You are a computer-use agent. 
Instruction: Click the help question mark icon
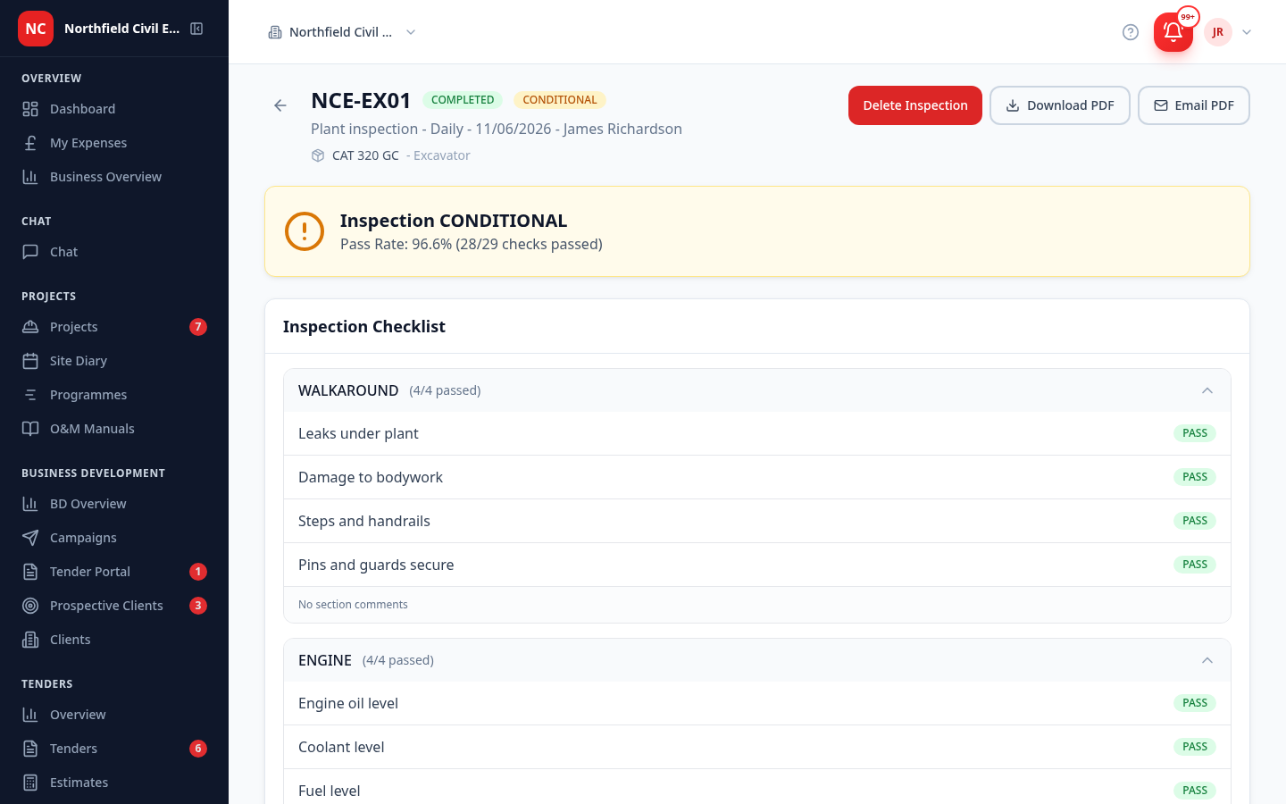tap(1131, 32)
